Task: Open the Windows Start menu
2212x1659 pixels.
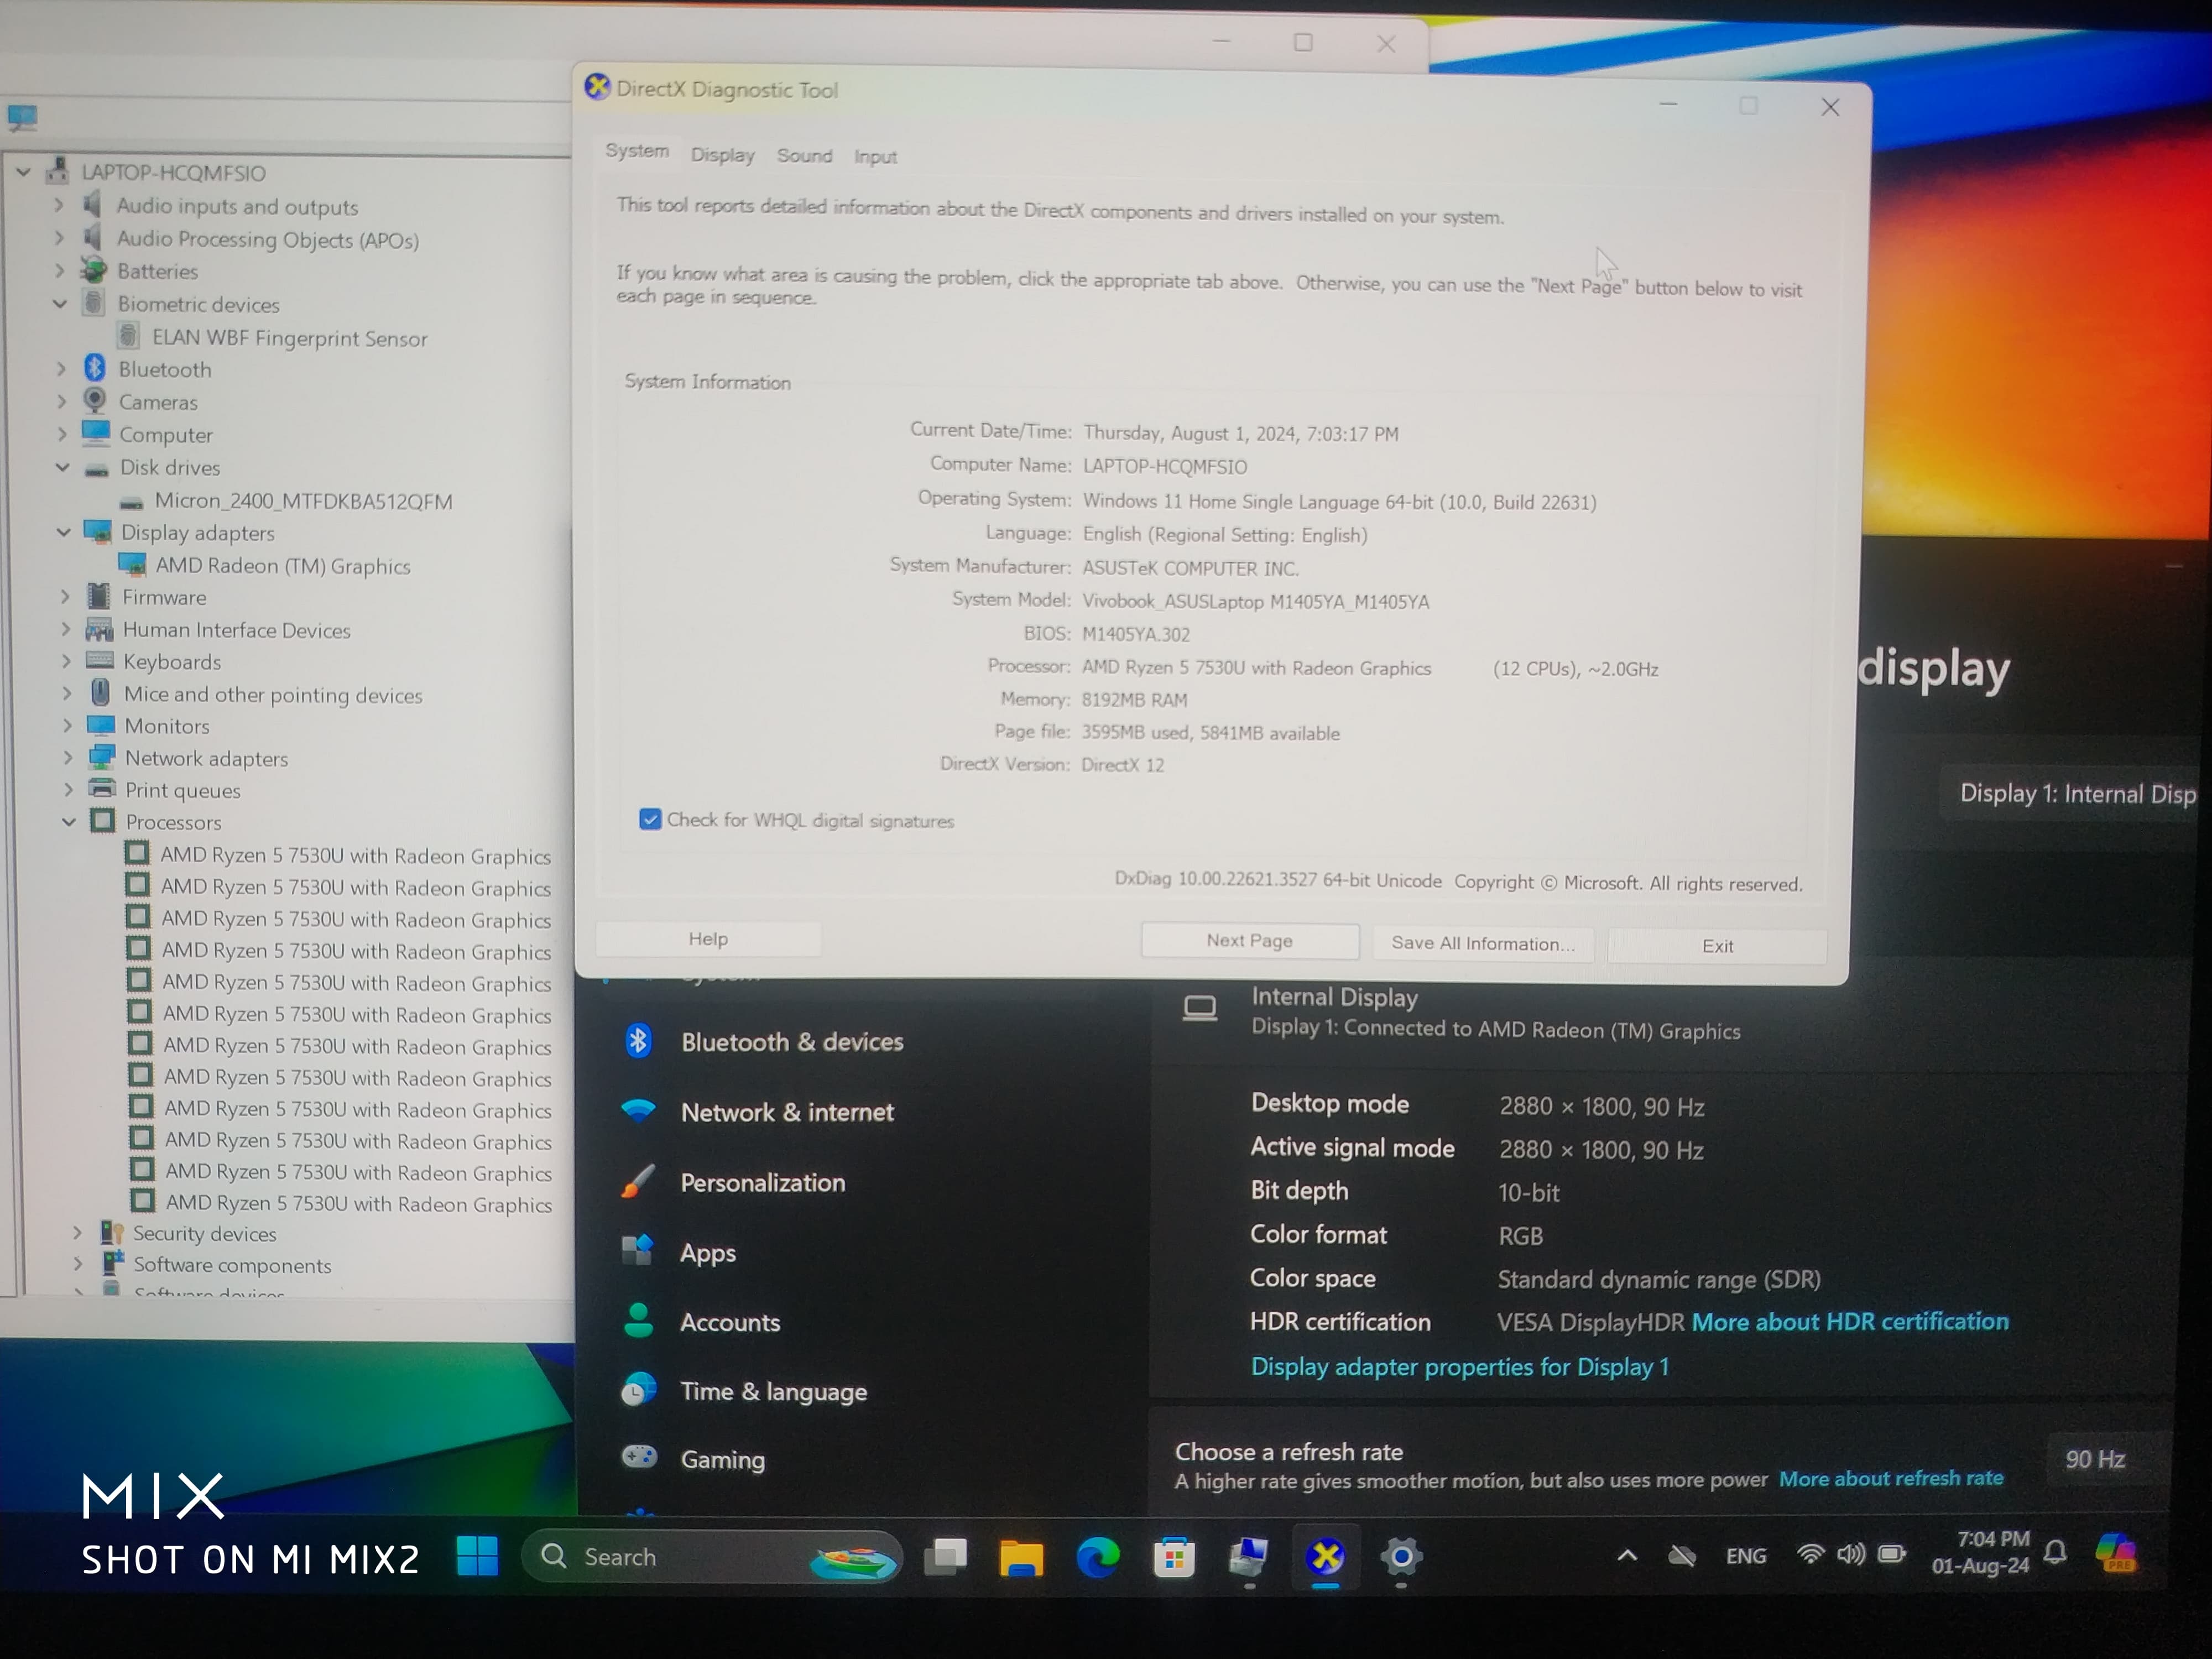Action: click(477, 1556)
